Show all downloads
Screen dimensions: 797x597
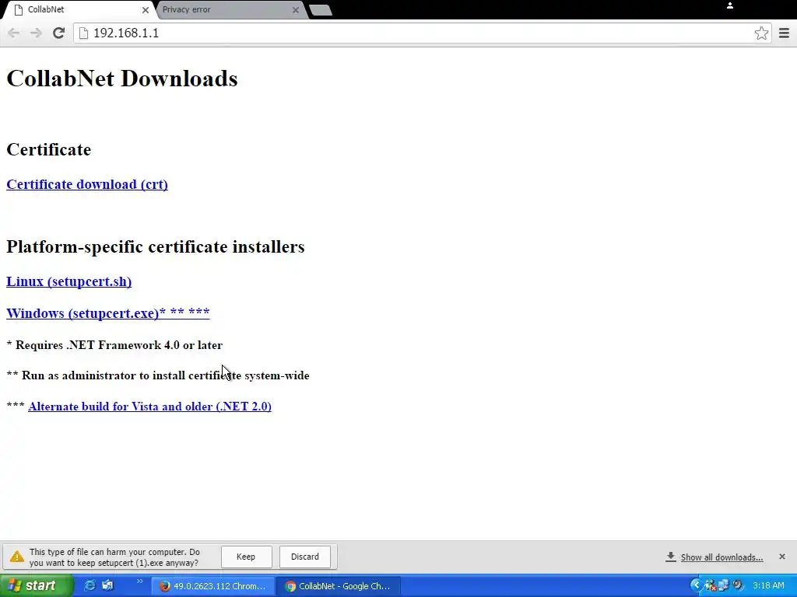click(x=722, y=557)
